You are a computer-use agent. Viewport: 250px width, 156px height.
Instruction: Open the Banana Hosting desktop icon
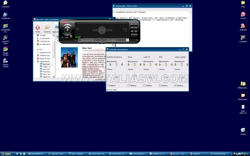5,63
